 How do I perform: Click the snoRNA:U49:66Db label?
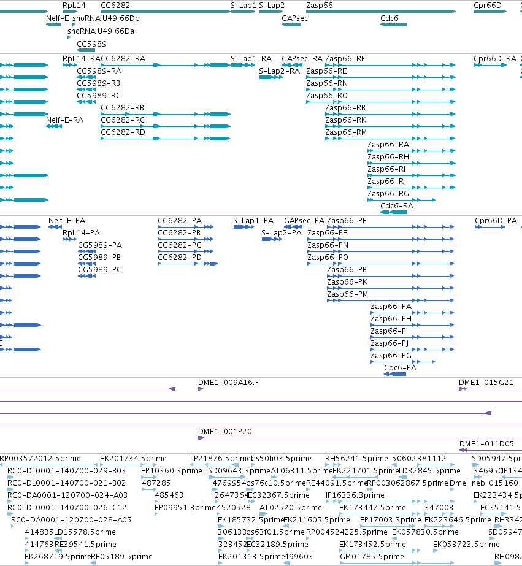[x=106, y=18]
